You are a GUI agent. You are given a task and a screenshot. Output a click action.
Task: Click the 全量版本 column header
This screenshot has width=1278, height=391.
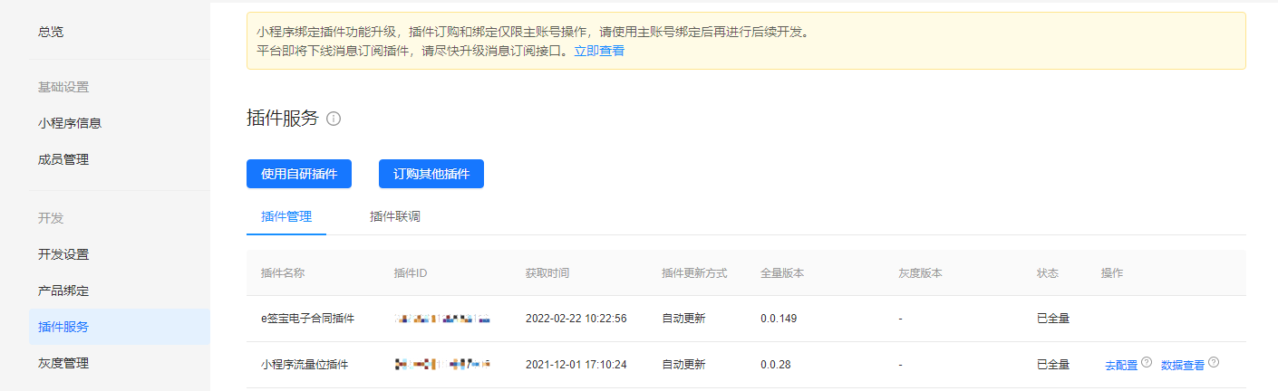[x=782, y=272]
